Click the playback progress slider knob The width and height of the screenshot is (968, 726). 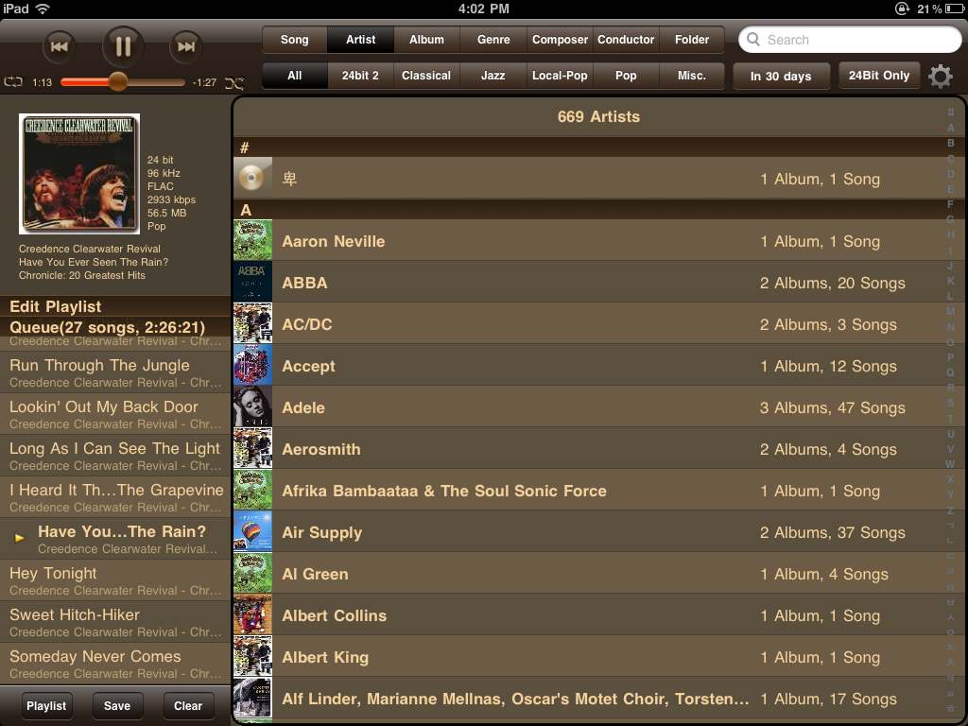(117, 81)
